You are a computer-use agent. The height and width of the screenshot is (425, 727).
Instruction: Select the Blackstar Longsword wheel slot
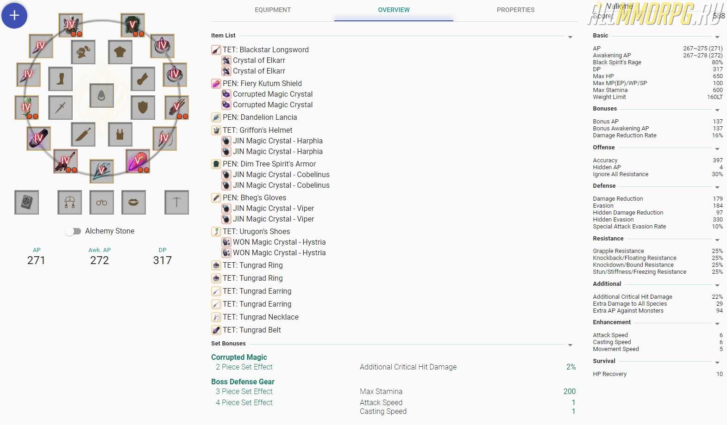[x=65, y=161]
